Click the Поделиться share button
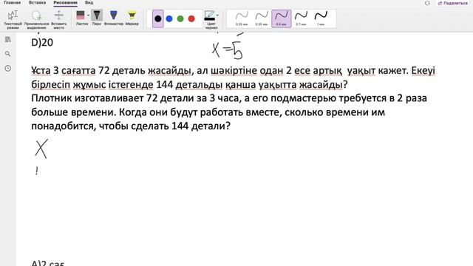This screenshot has width=473, height=266. tap(452, 3)
